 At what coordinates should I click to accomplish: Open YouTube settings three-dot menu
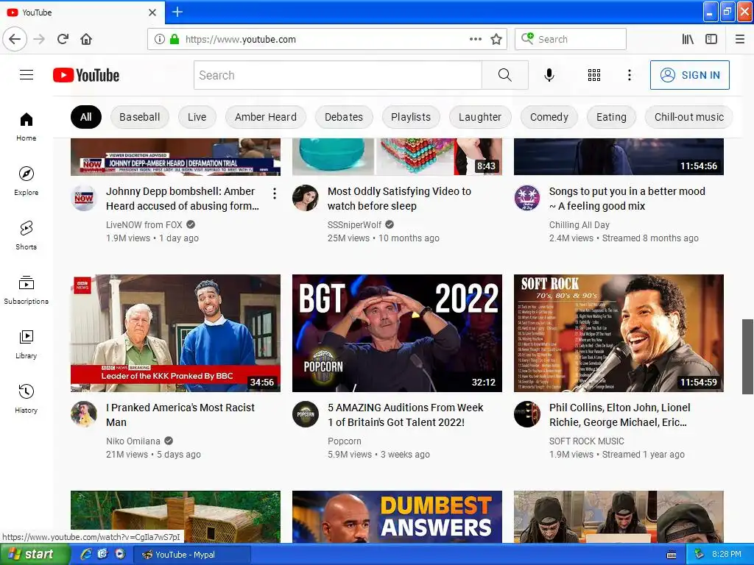(x=629, y=75)
